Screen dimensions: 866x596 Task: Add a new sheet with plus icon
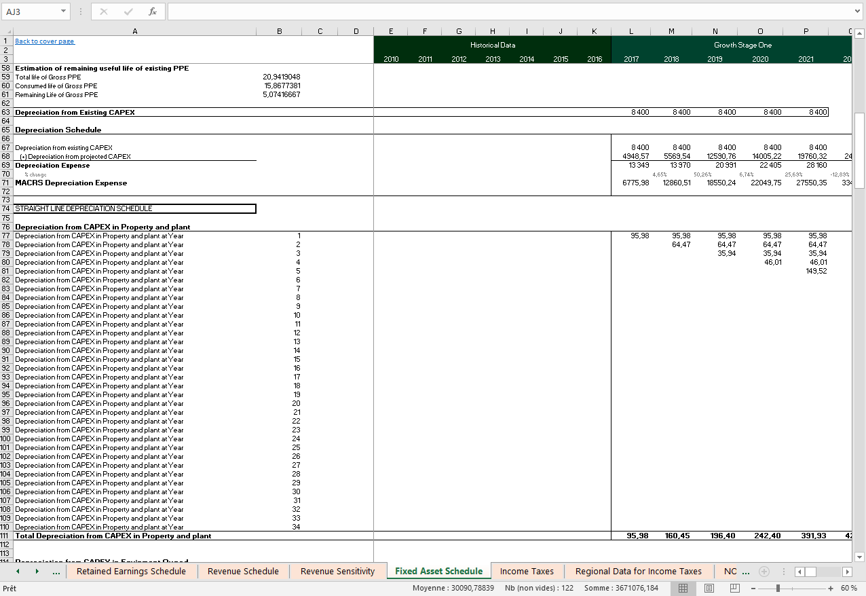pos(764,572)
